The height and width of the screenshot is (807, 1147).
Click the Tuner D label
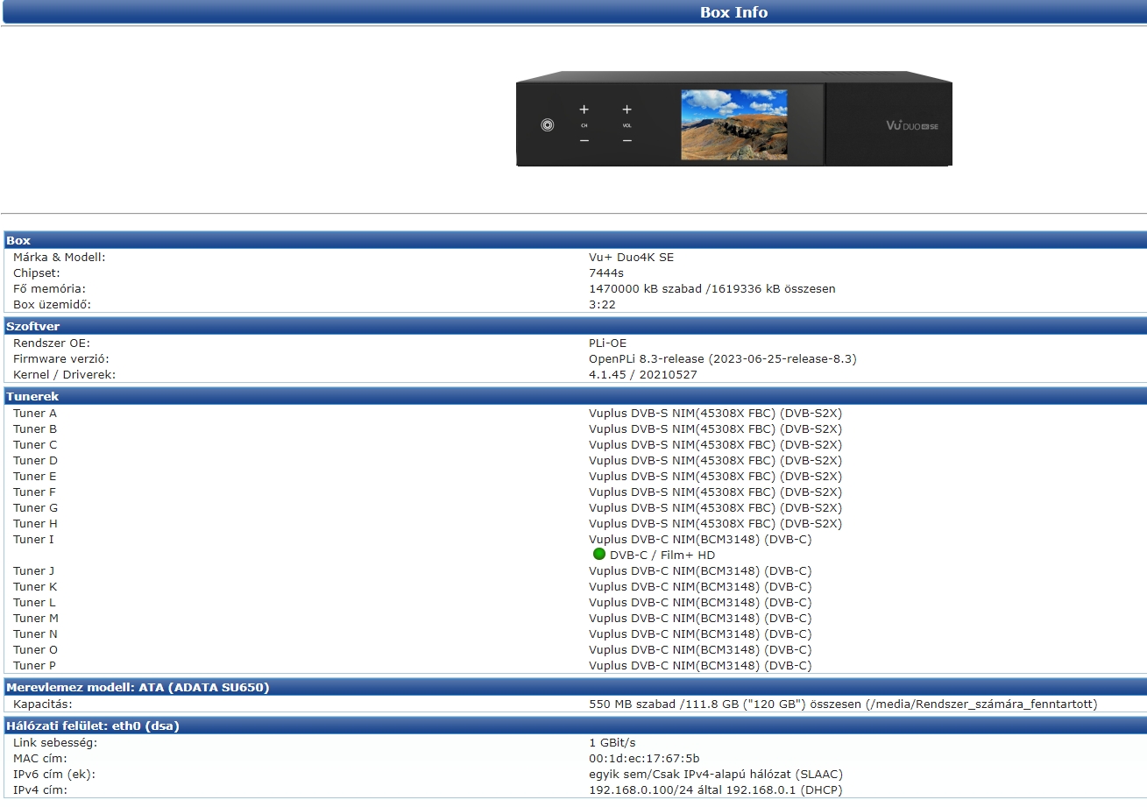pos(35,461)
